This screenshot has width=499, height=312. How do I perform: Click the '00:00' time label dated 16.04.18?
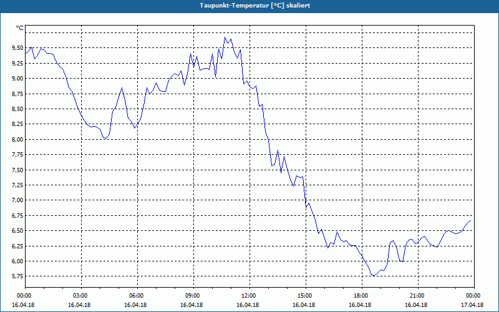tap(25, 295)
